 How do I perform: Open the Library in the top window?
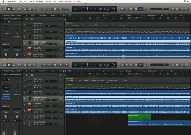coord(4,9)
